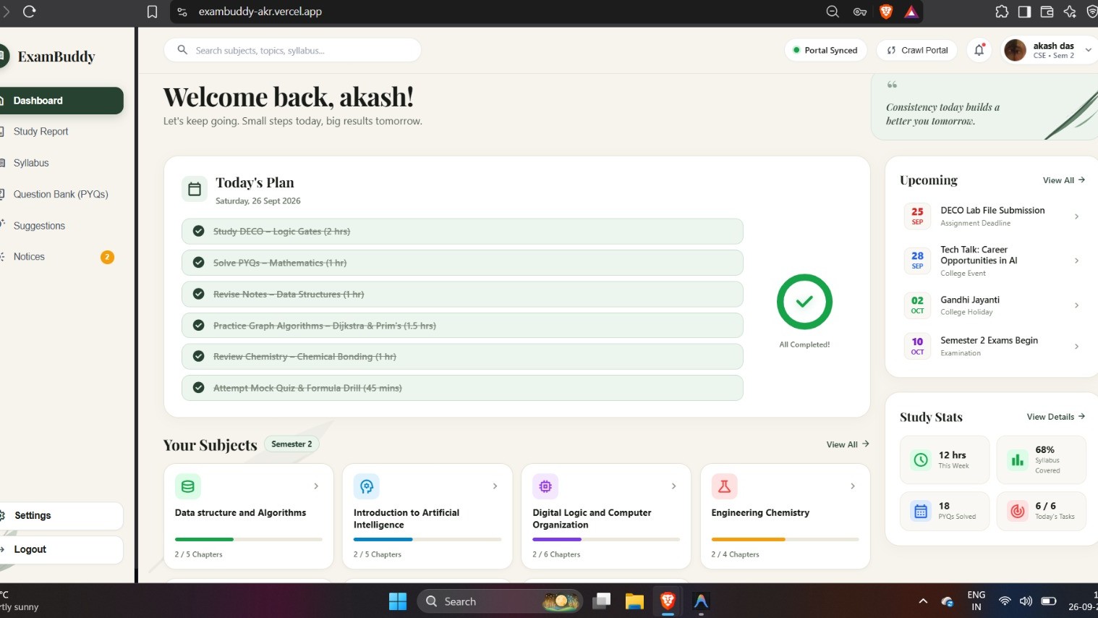Click Digital Logic chapter progress bar
This screenshot has height=618, width=1098.
tap(606, 539)
